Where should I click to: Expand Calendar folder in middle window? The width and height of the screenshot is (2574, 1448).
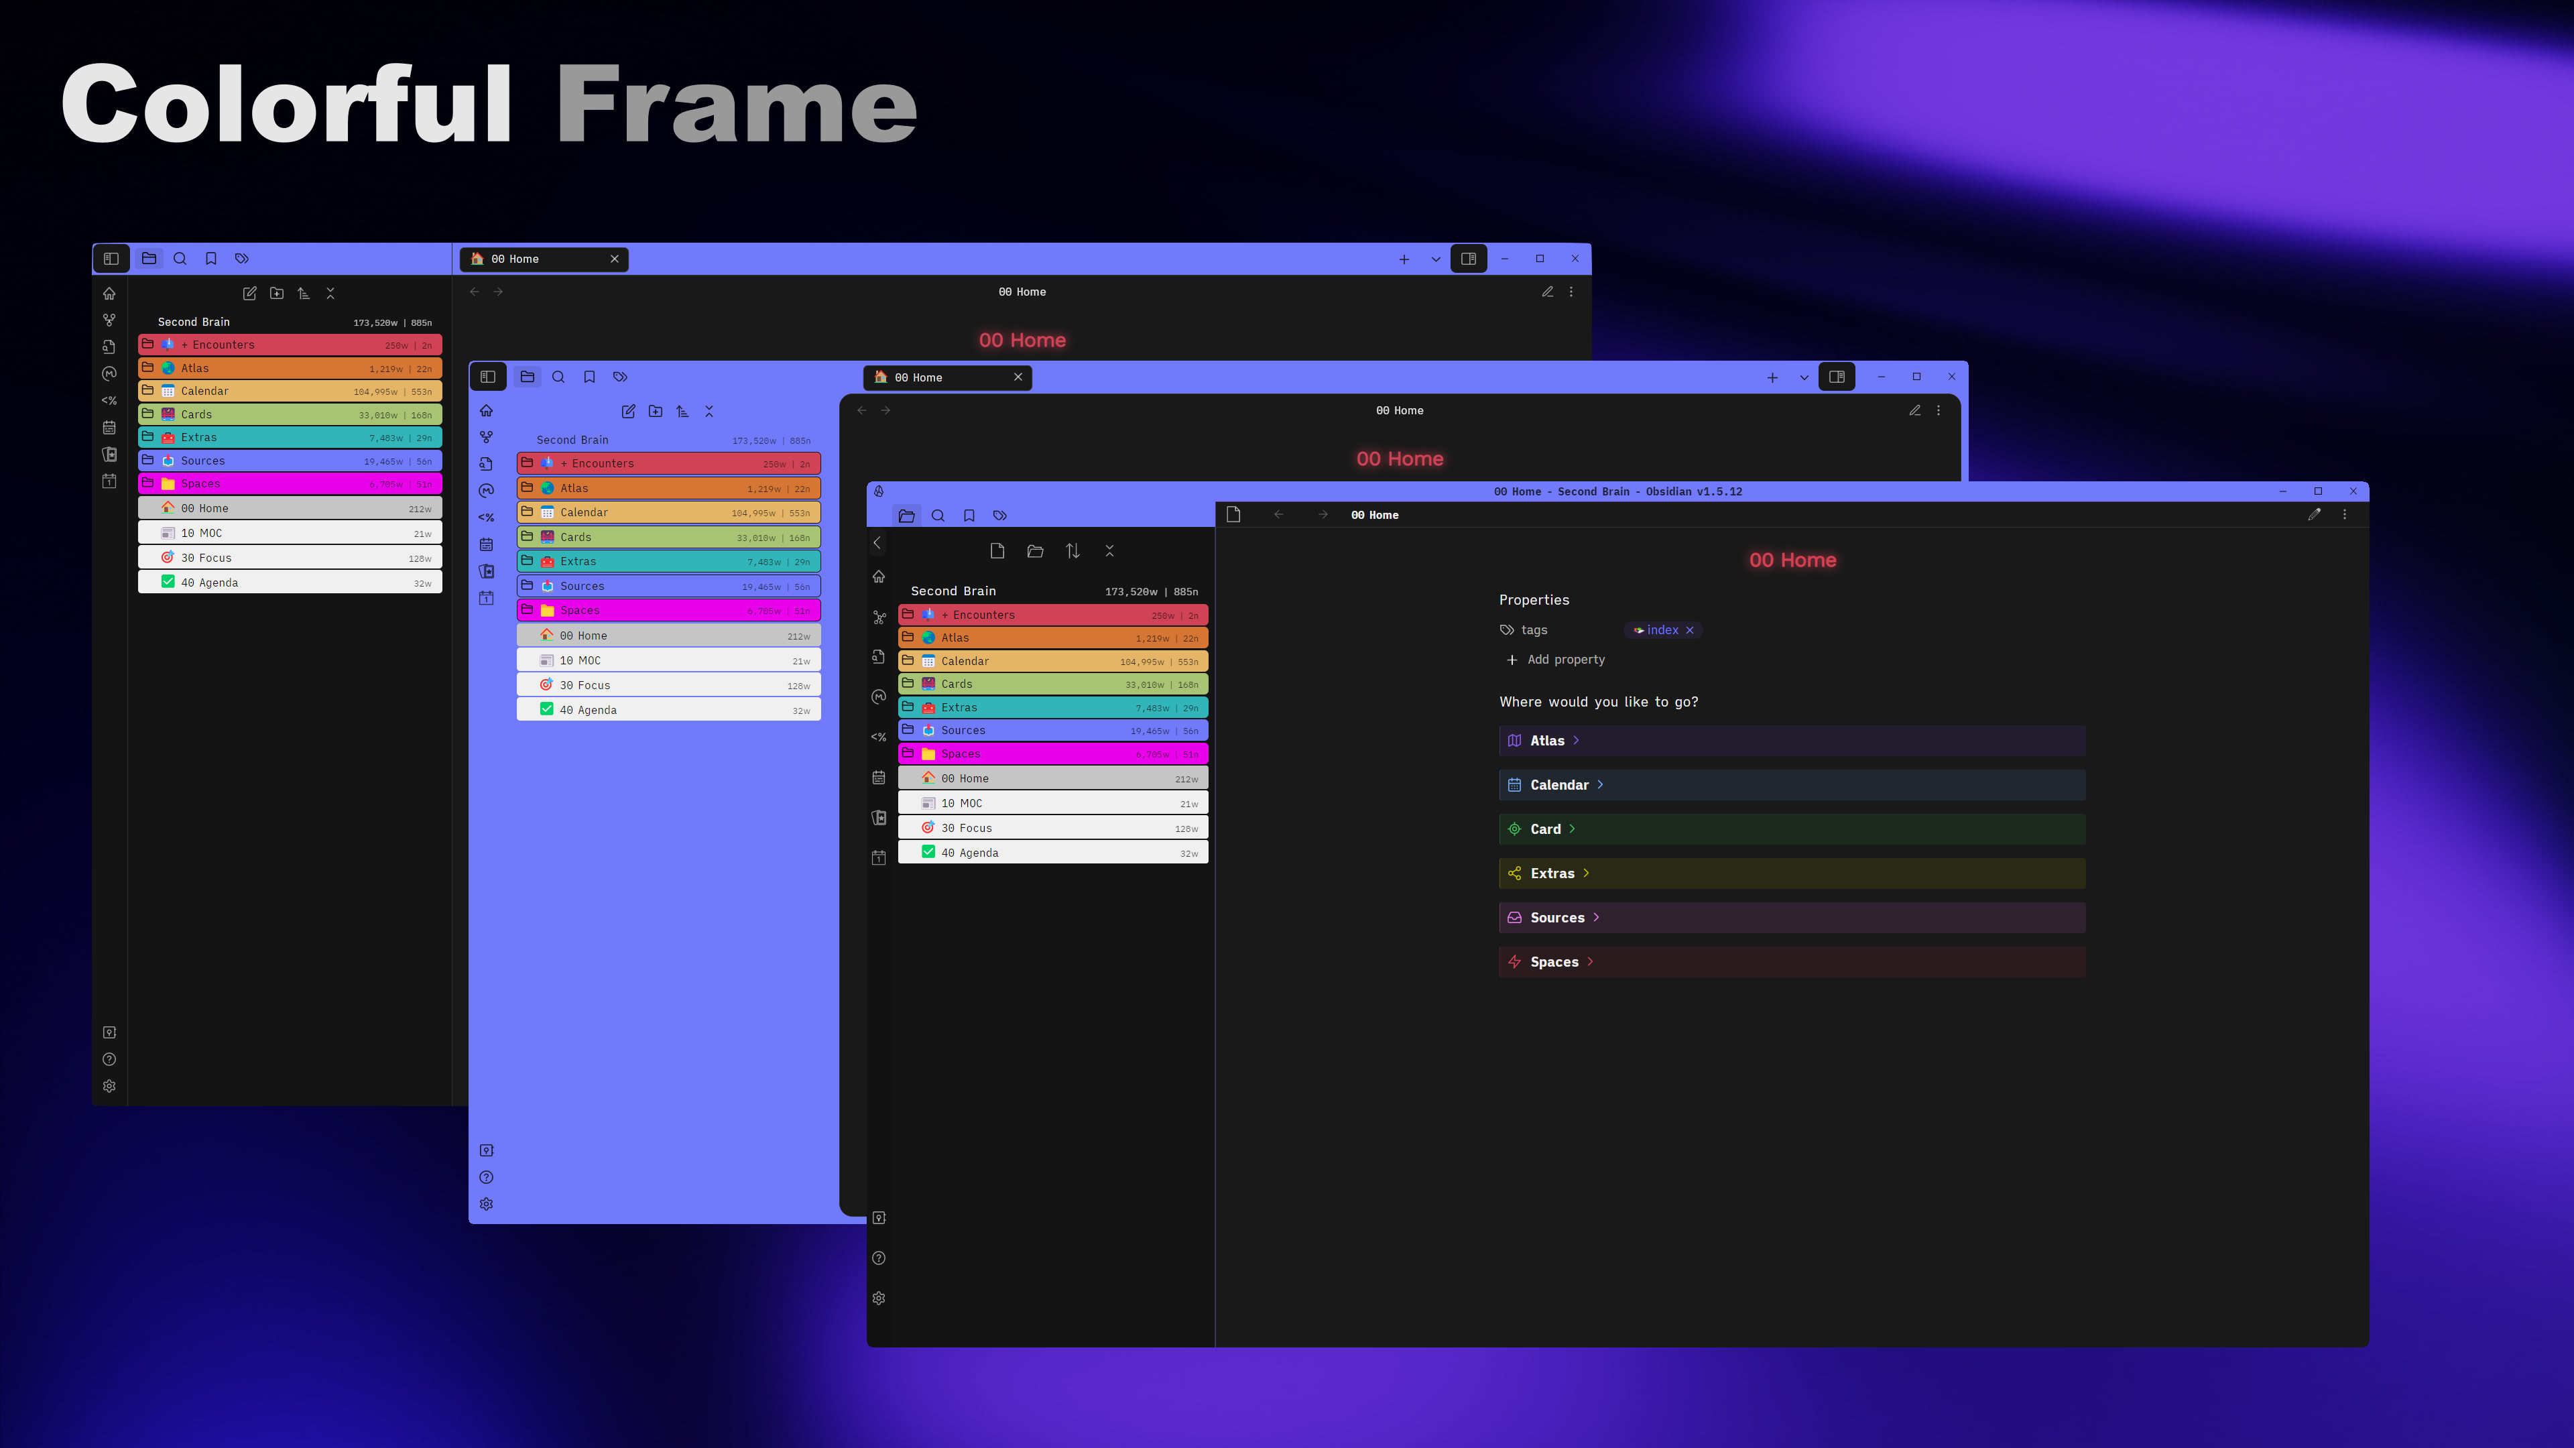(668, 513)
